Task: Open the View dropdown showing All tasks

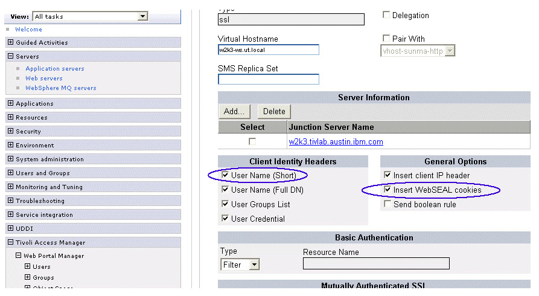Action: click(x=90, y=16)
